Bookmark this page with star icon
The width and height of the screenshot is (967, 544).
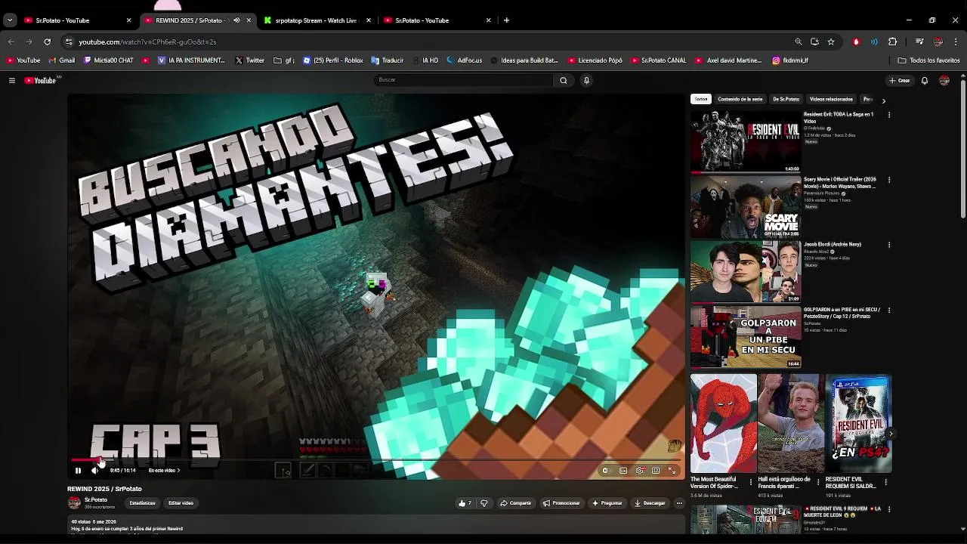click(x=831, y=42)
